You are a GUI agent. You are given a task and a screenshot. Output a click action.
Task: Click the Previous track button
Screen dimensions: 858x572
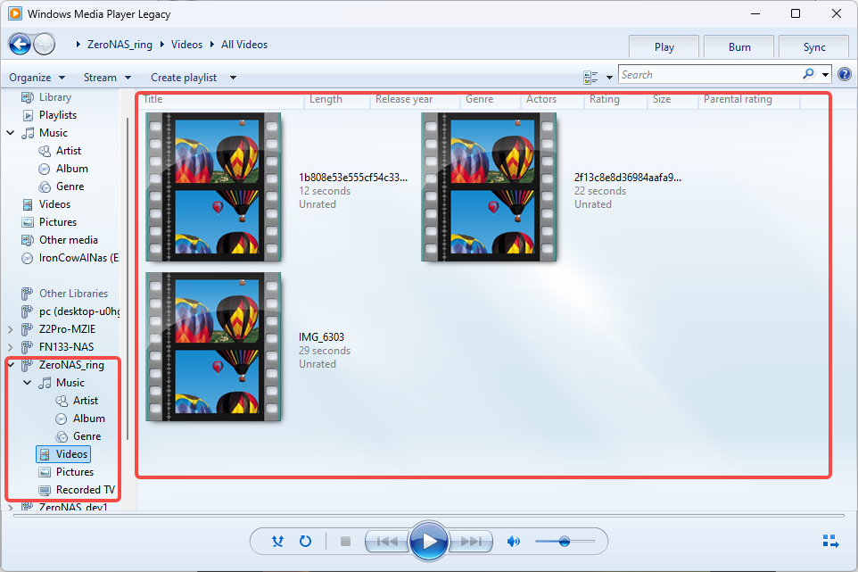(x=387, y=542)
